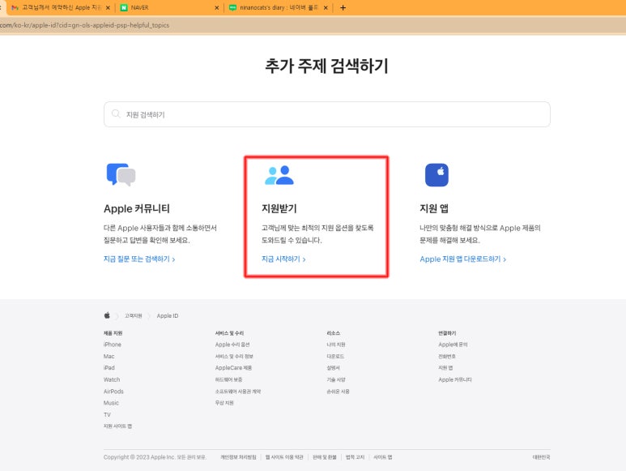The width and height of the screenshot is (626, 471).
Task: Open the 지금 질문 또는 검색하기 link
Action: tap(139, 259)
